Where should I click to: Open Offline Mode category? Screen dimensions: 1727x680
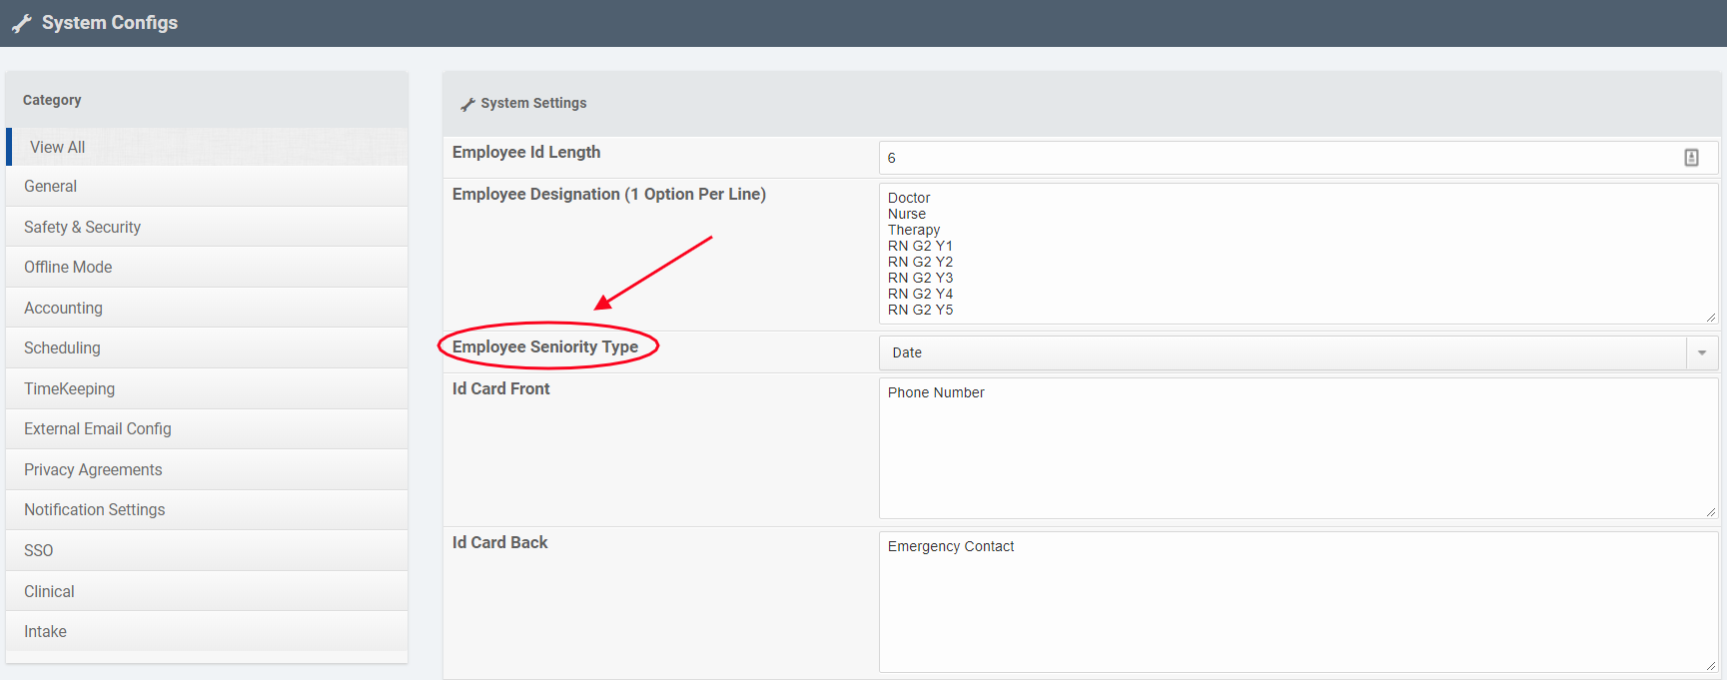[68, 268]
